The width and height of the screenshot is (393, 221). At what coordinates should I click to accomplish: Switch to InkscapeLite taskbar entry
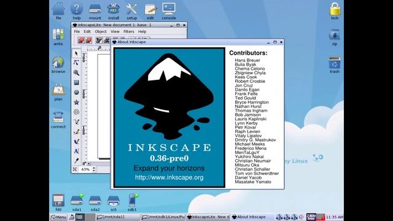(x=208, y=217)
